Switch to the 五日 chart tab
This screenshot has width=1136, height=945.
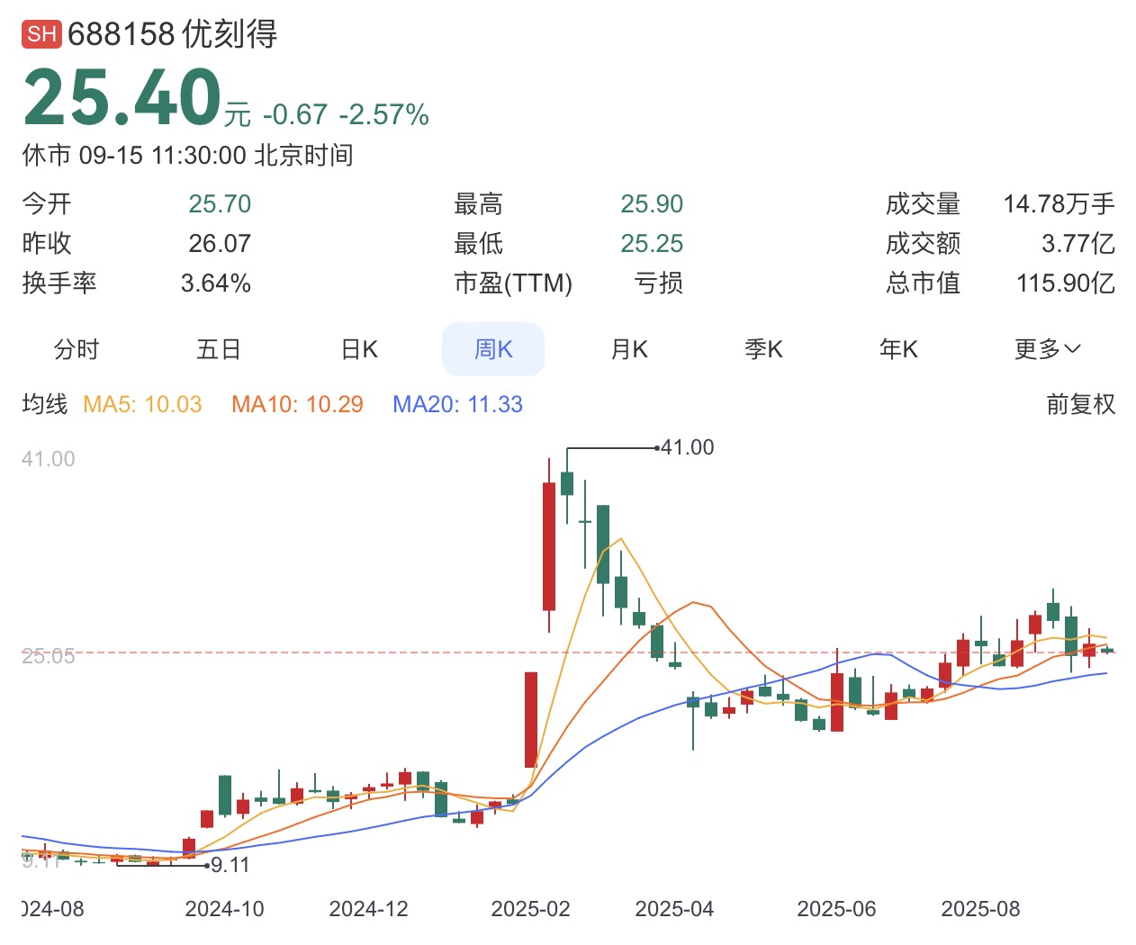(x=219, y=349)
